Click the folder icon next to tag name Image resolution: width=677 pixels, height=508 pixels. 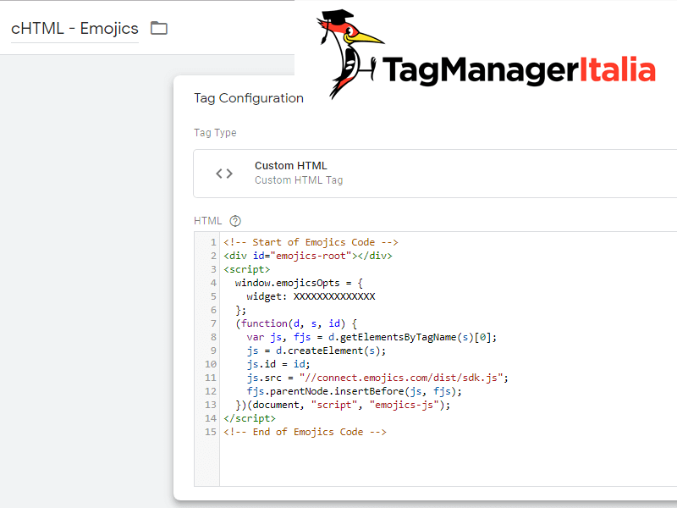pyautogui.click(x=159, y=28)
